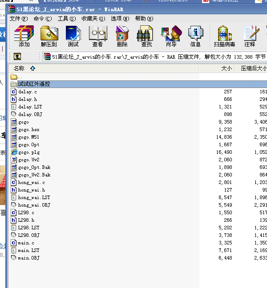Select the 试试红外遥控 folder
Image resolution: width=267 pixels, height=288 pixels.
coord(34,84)
